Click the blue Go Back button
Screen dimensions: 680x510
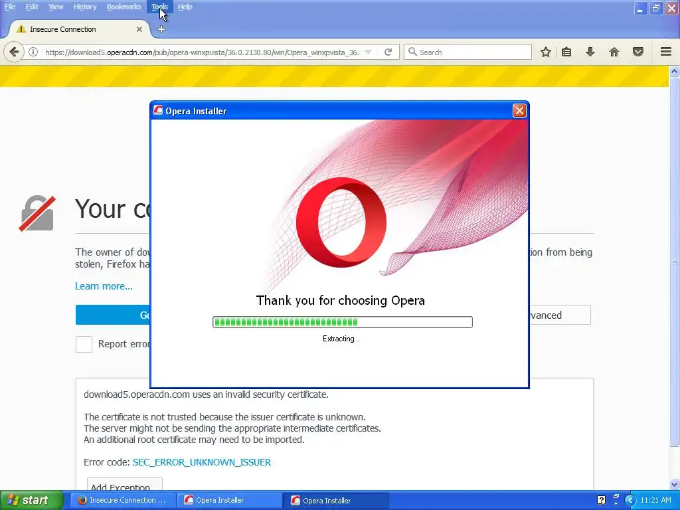click(x=113, y=315)
